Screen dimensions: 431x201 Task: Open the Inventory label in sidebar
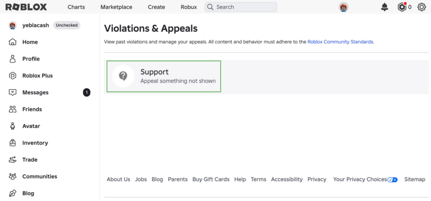pos(35,143)
